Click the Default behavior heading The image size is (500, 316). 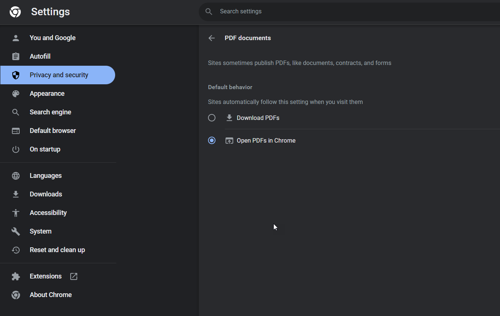click(x=230, y=87)
